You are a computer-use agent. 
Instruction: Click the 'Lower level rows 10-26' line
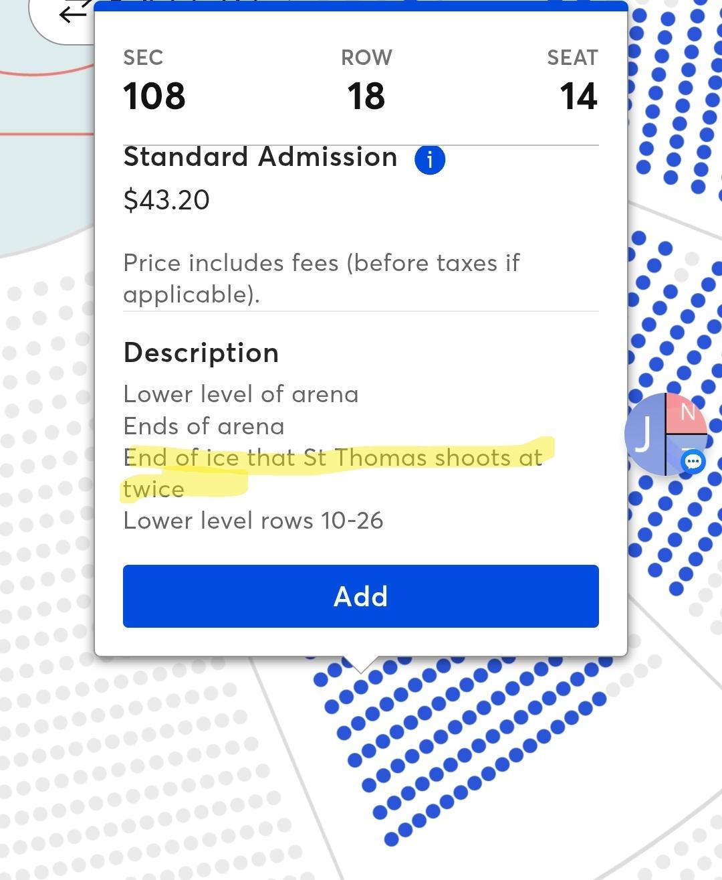(253, 521)
